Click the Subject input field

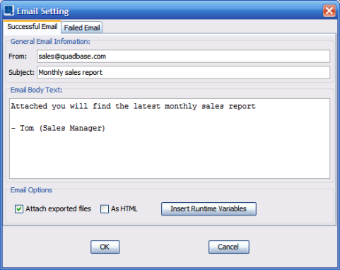[x=183, y=72]
